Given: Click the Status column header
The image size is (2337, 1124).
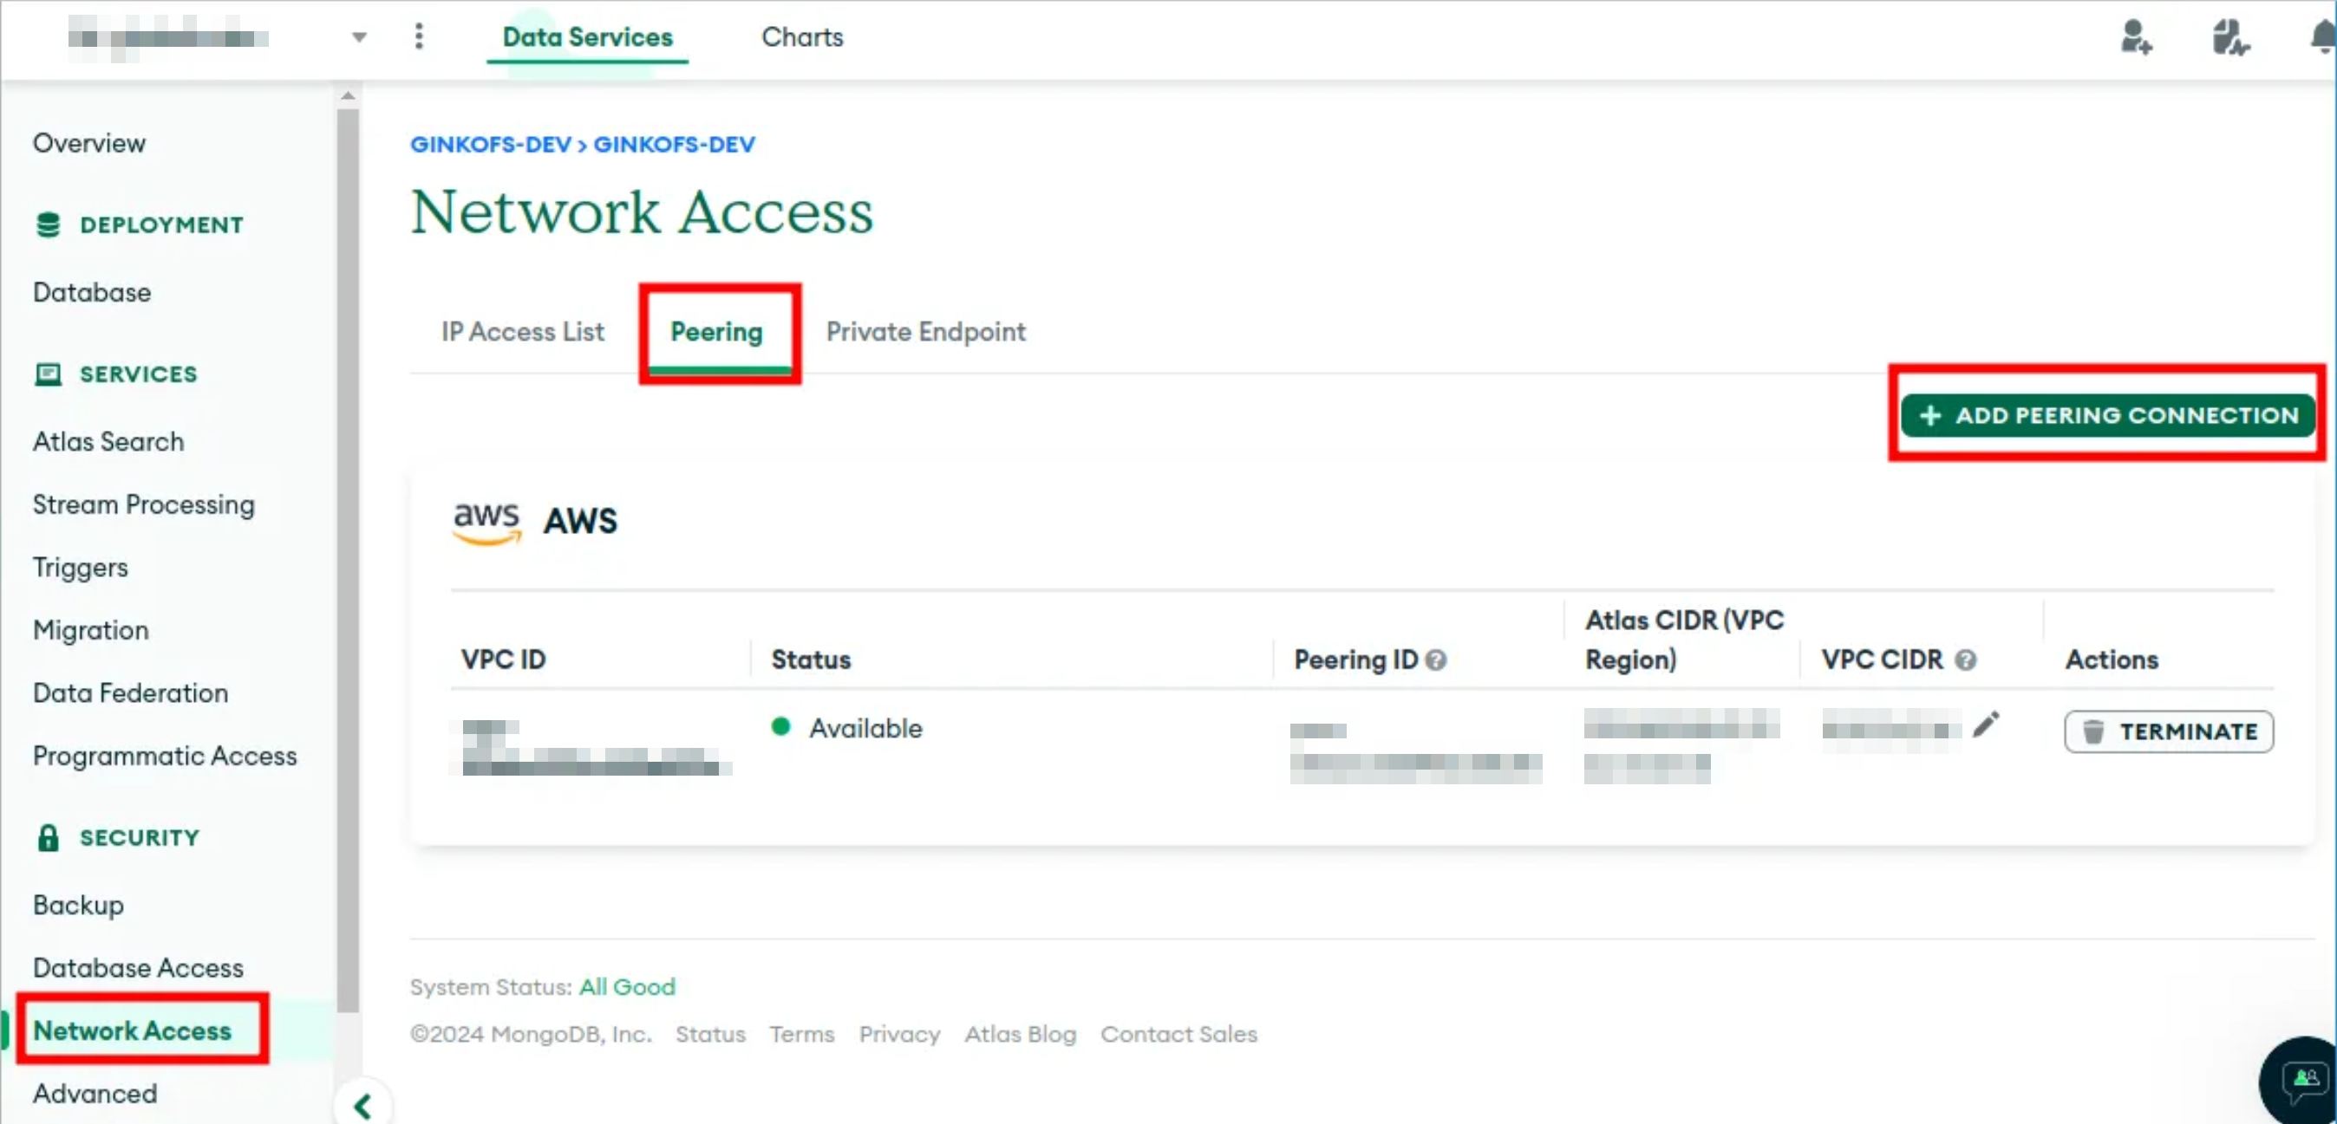Looking at the screenshot, I should click(x=811, y=659).
